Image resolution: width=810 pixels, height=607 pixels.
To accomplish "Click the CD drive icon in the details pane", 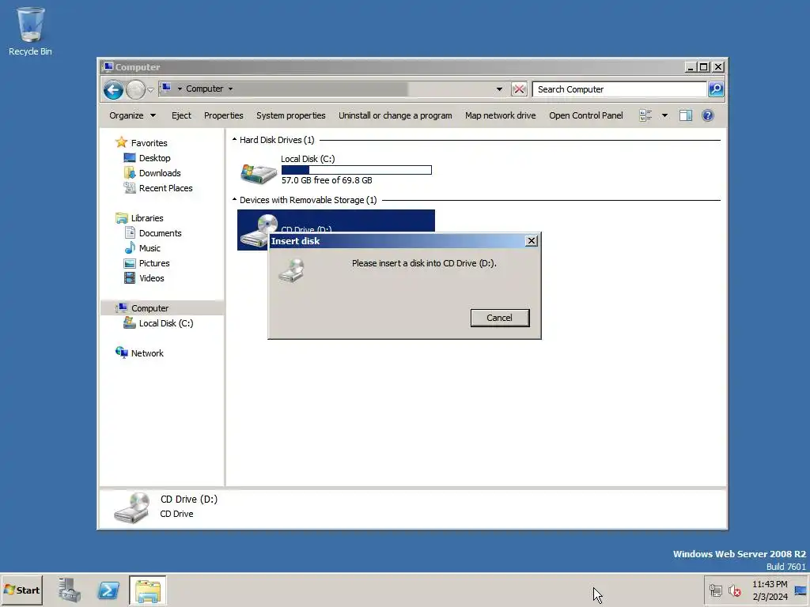I will click(x=132, y=508).
